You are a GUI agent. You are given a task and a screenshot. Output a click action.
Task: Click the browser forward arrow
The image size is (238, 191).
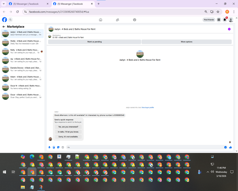(x=11, y=12)
